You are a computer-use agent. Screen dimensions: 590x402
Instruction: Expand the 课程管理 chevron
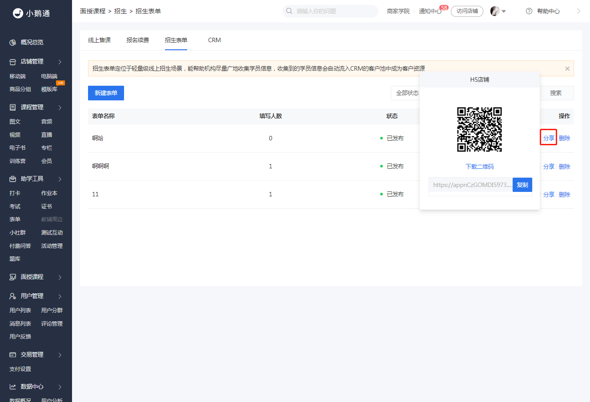[60, 107]
